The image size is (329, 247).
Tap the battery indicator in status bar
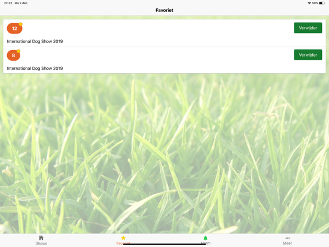(322, 3)
